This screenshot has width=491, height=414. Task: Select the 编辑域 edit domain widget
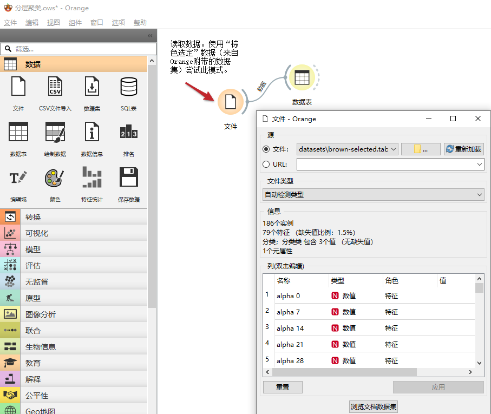[x=18, y=178]
